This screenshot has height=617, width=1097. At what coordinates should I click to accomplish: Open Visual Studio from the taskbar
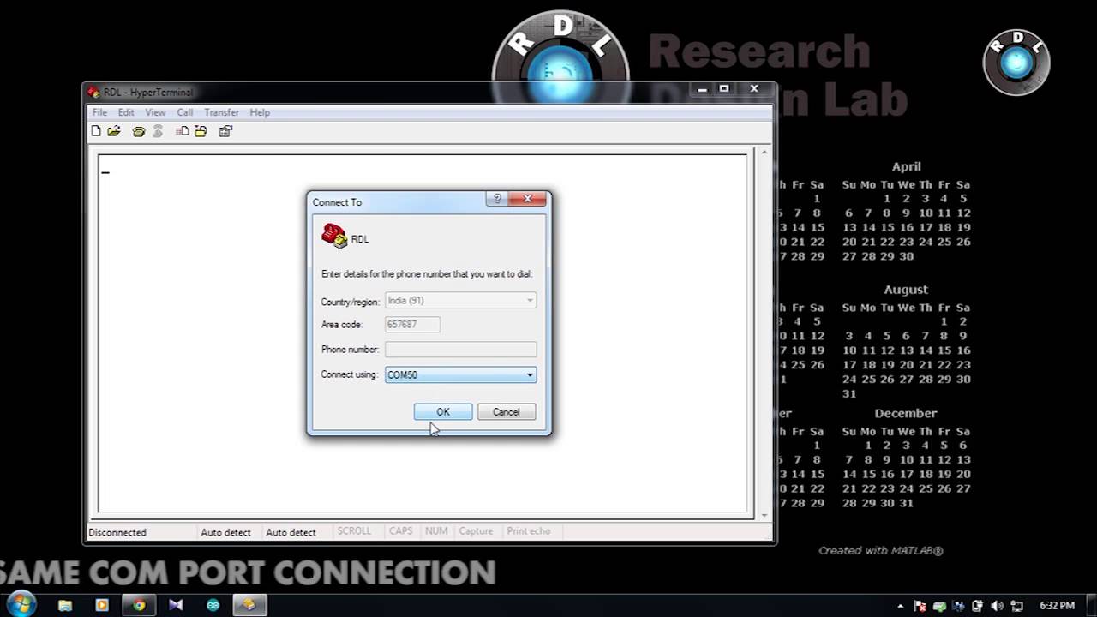tap(176, 605)
